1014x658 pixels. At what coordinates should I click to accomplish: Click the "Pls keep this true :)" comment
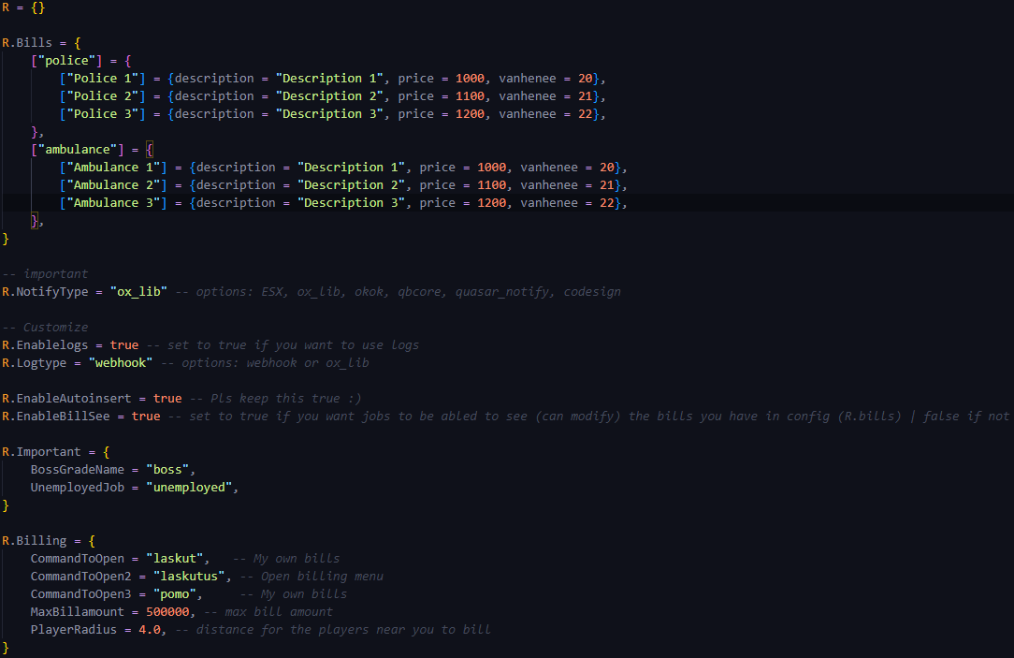click(x=276, y=399)
